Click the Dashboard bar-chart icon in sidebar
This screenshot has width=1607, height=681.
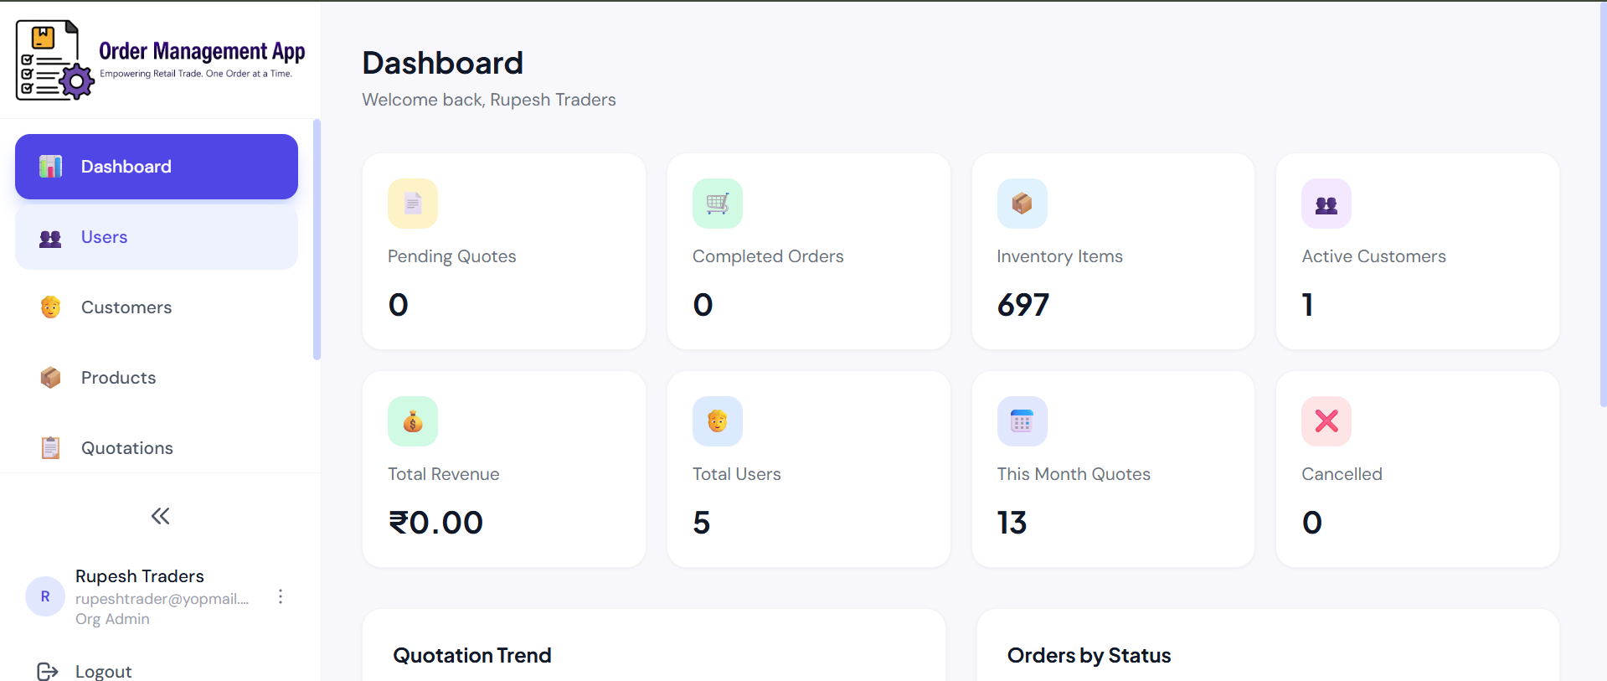coord(50,167)
